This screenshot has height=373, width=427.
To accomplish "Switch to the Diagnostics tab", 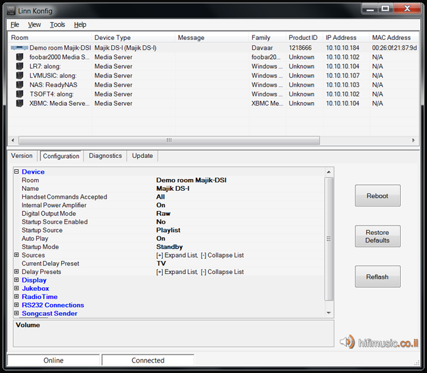I will 105,155.
